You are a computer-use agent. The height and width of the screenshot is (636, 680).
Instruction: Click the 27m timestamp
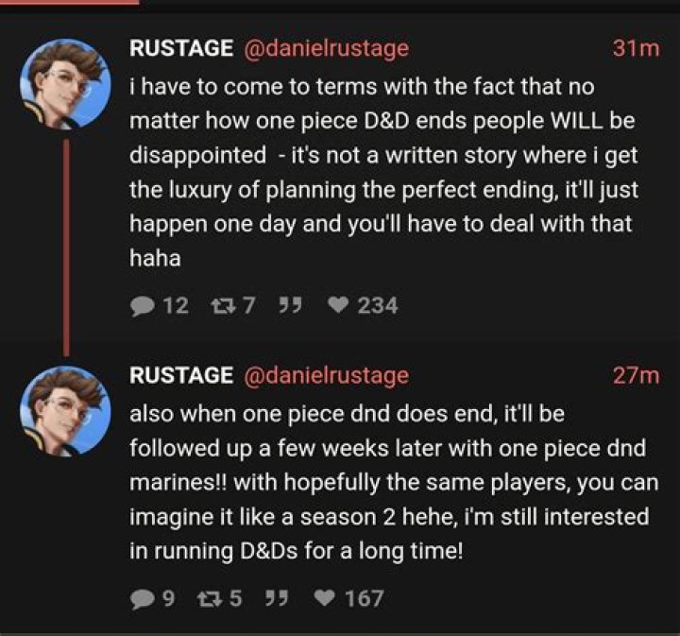(x=636, y=375)
